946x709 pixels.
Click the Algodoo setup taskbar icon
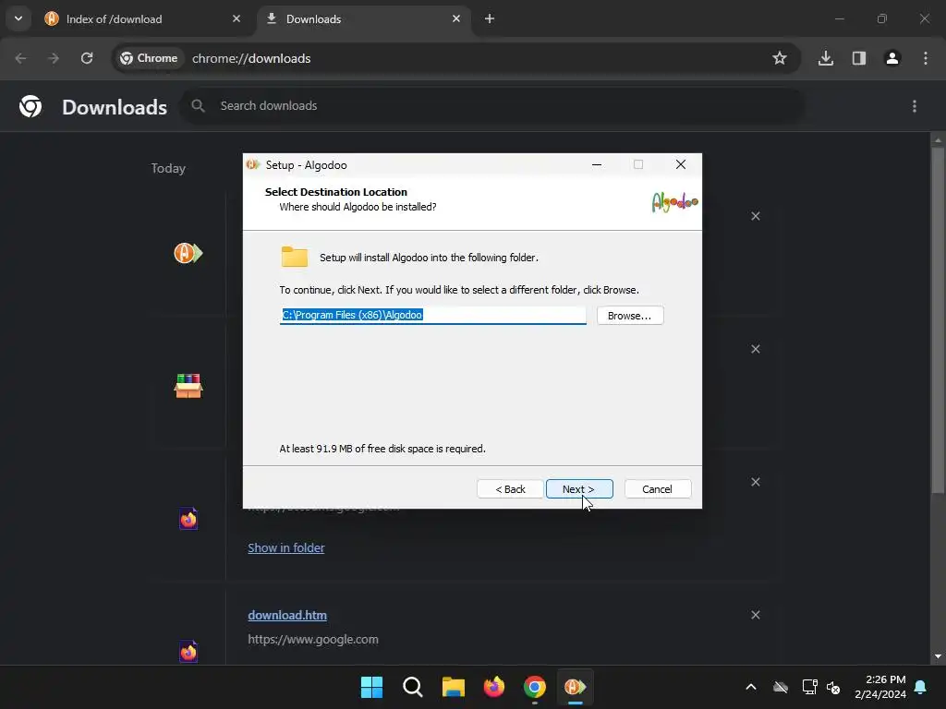click(x=575, y=687)
